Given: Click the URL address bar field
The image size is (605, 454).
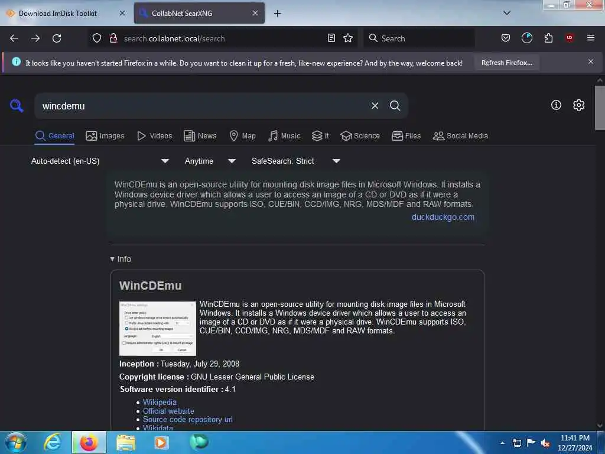Looking at the screenshot, I should point(222,38).
